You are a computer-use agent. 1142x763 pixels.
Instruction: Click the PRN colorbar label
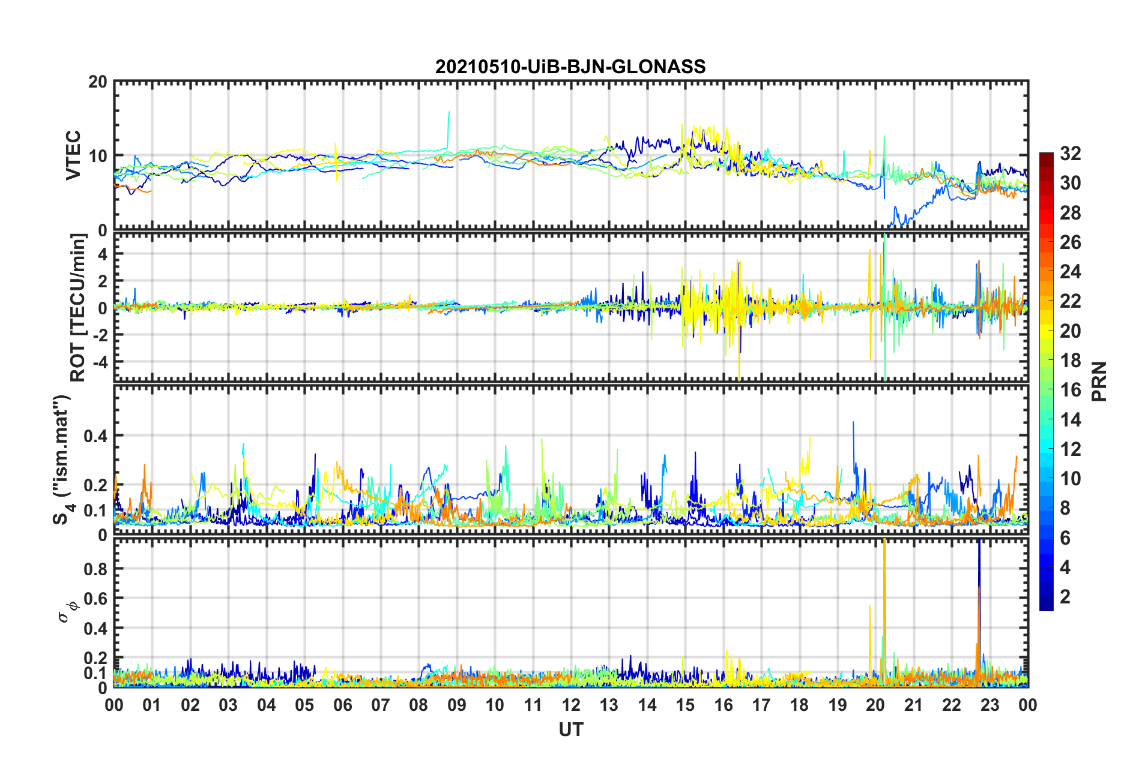(1099, 381)
